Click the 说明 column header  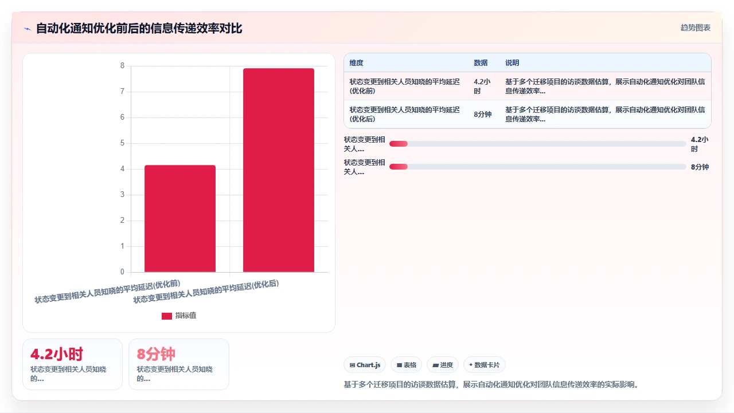(x=512, y=63)
